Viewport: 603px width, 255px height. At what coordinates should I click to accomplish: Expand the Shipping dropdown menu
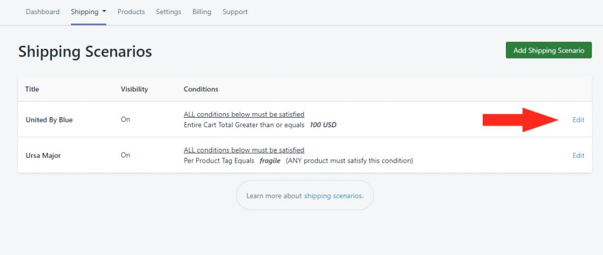click(x=88, y=12)
